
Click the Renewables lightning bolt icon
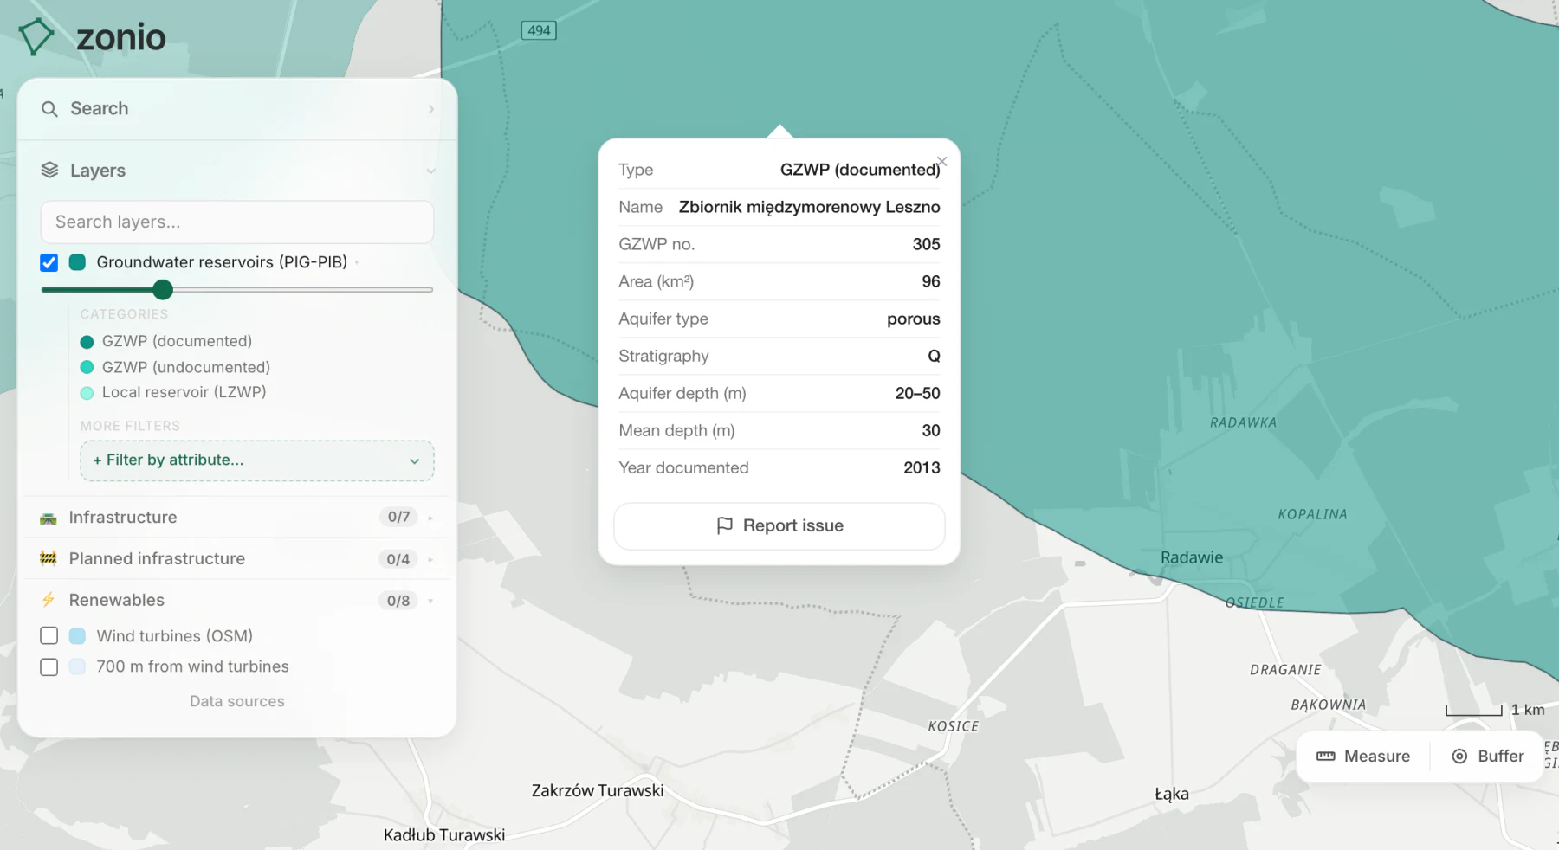click(x=49, y=600)
